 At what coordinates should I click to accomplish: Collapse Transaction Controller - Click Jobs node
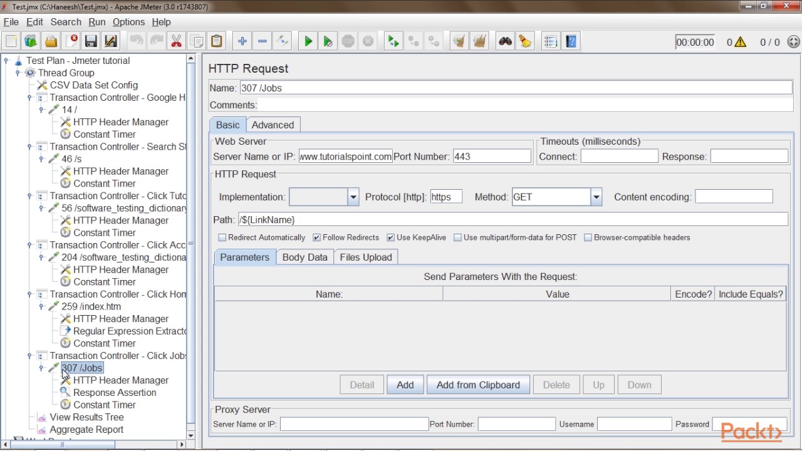(29, 356)
